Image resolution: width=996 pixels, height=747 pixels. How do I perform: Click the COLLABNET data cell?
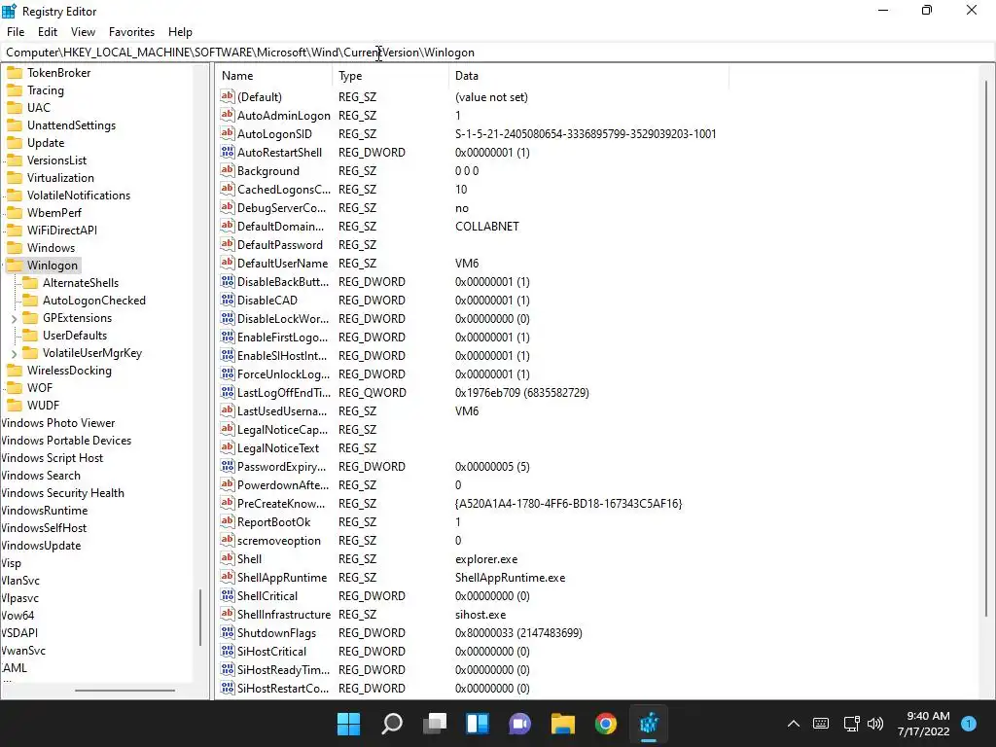pyautogui.click(x=487, y=226)
